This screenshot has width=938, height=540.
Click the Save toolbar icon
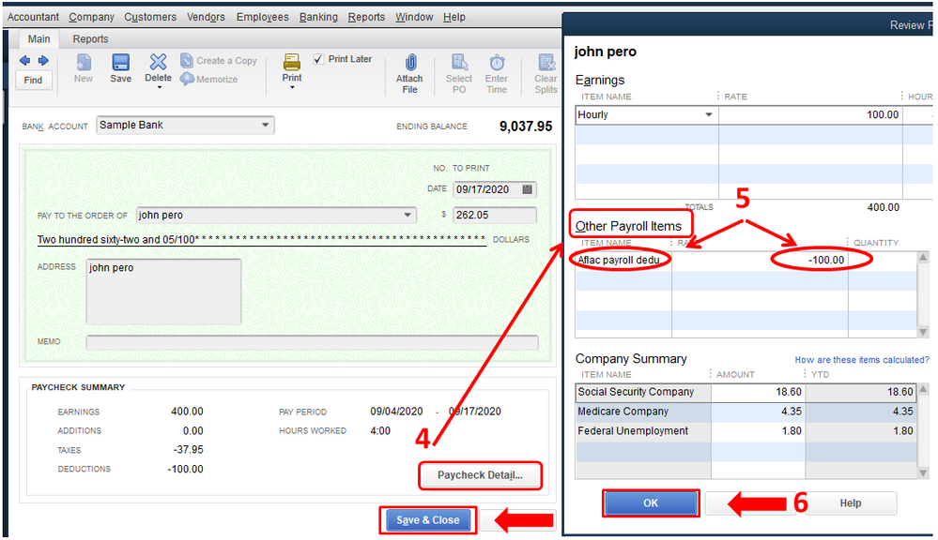[x=120, y=63]
